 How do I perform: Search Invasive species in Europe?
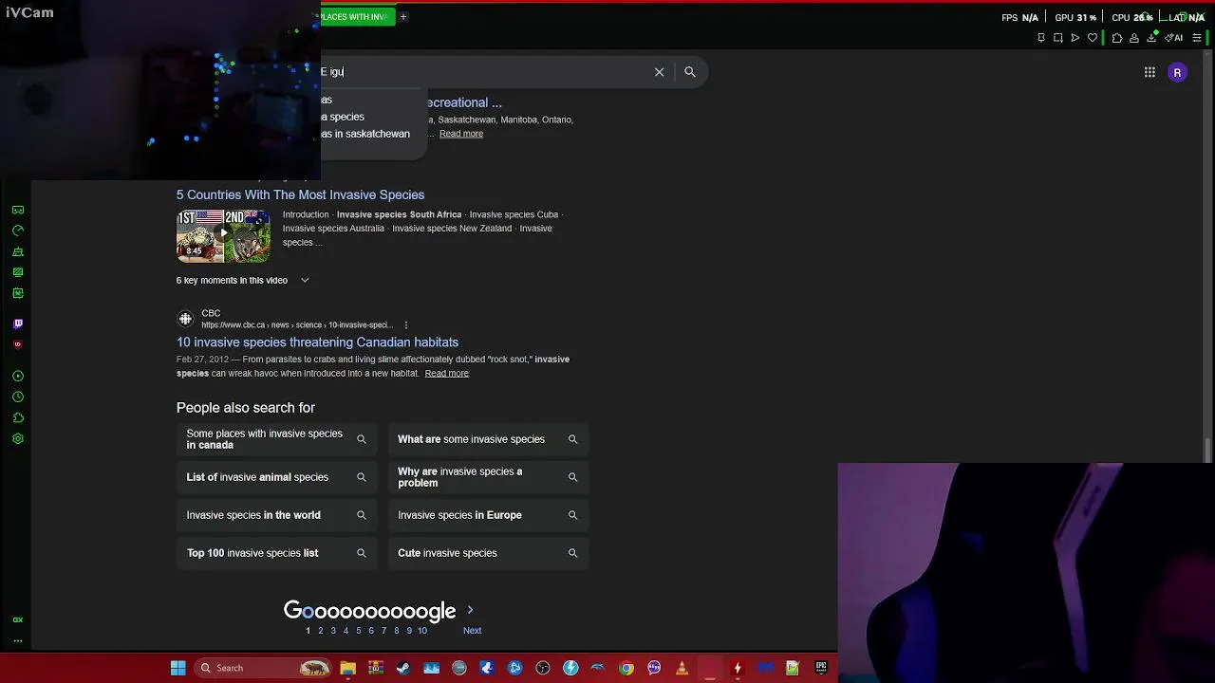(x=488, y=515)
